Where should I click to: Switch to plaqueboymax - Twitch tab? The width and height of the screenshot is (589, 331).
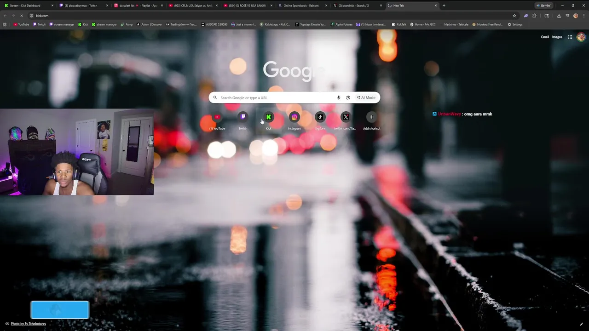pos(83,6)
